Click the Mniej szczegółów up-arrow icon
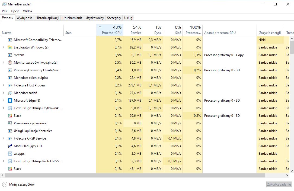 click(5, 184)
